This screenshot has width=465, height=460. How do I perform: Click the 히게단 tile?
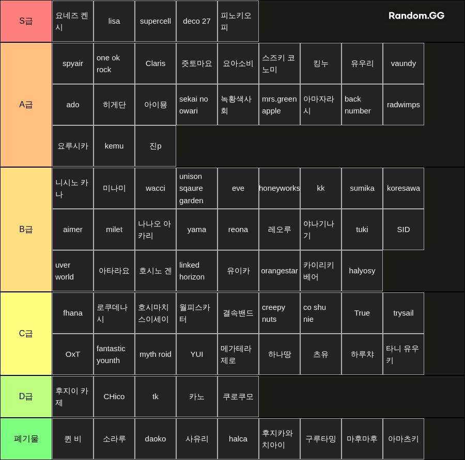pos(114,105)
